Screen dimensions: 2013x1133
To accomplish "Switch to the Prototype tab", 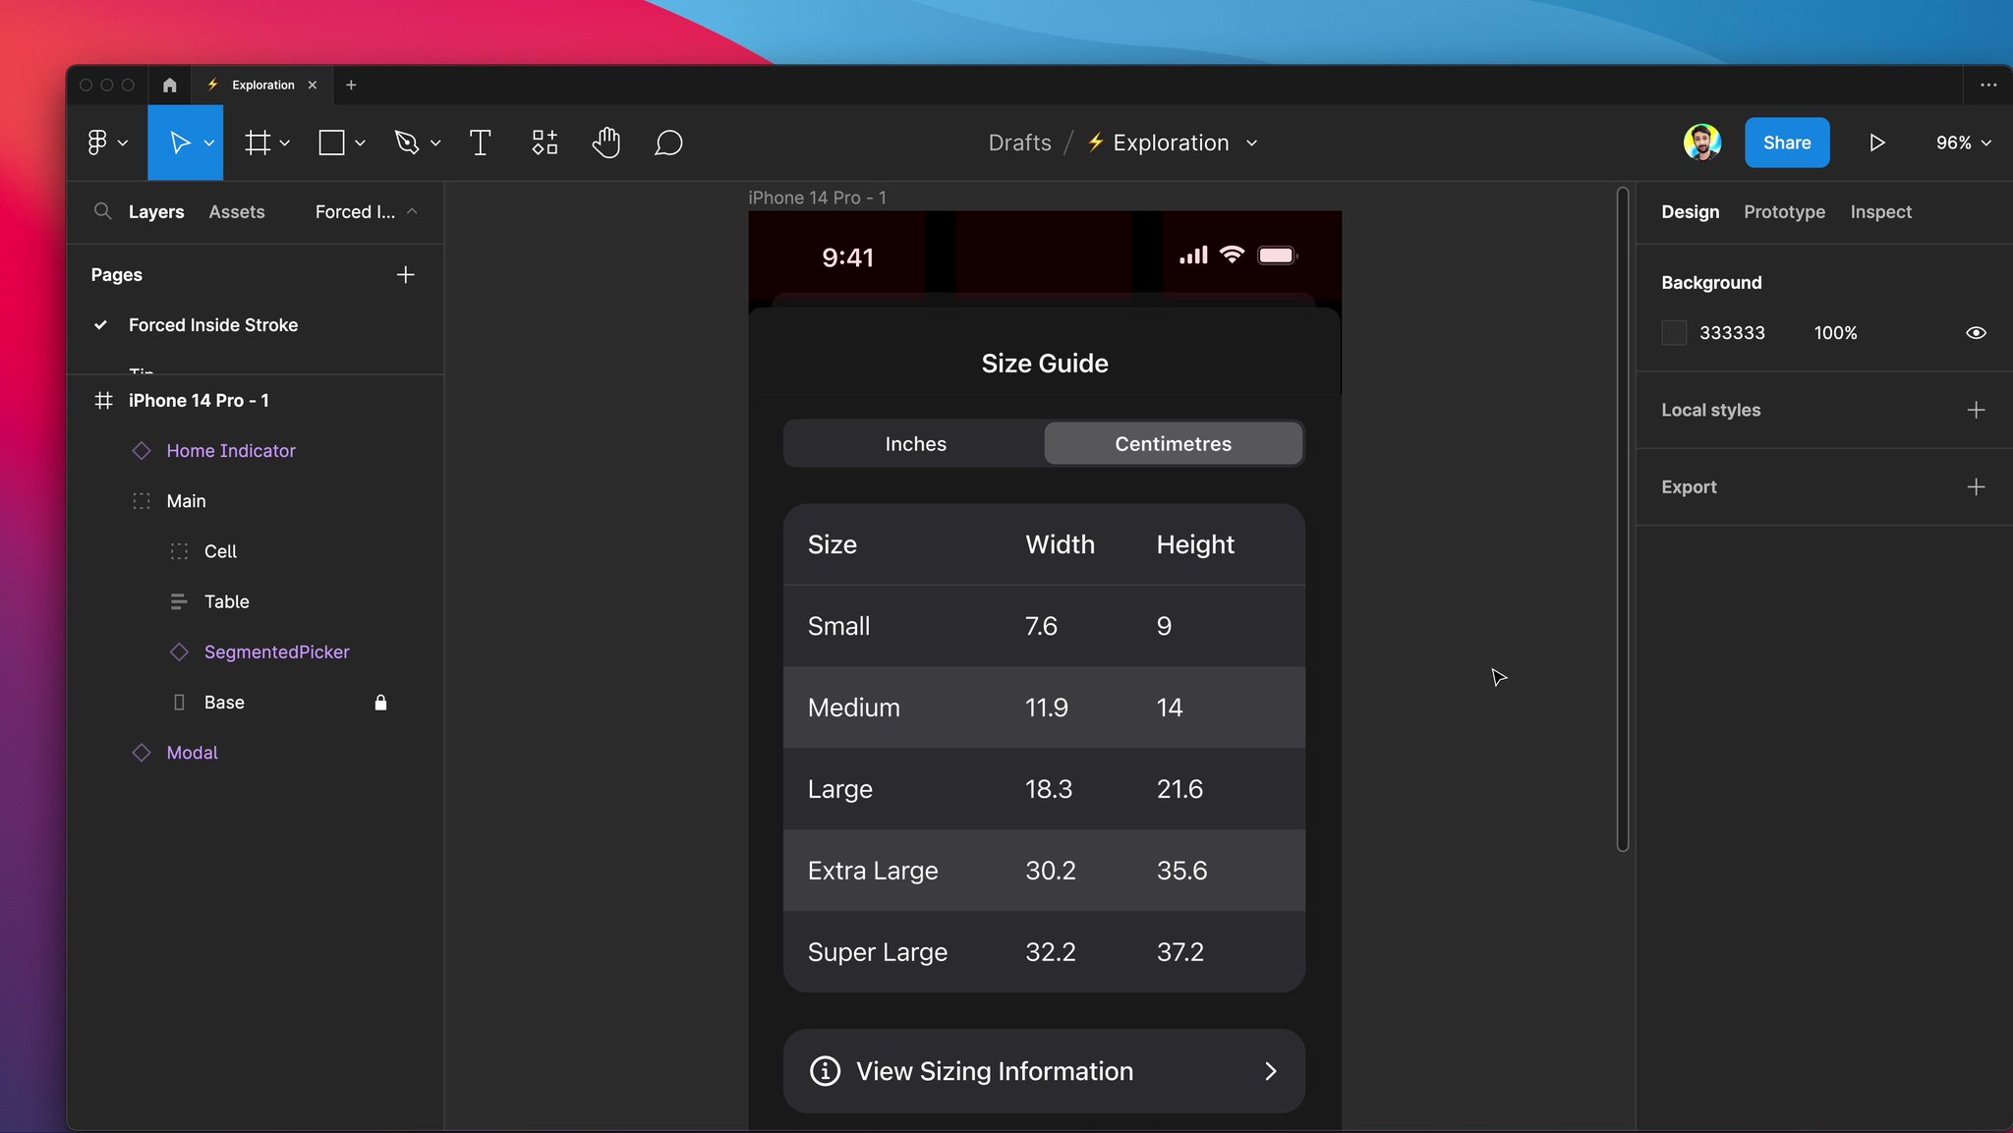I will [1783, 211].
